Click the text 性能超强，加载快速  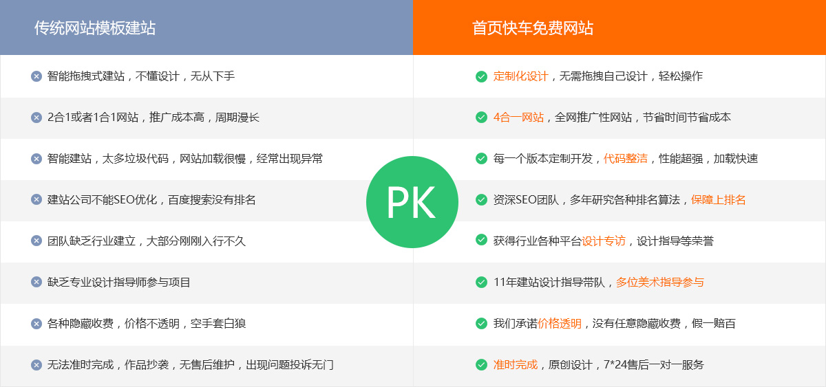pos(708,159)
